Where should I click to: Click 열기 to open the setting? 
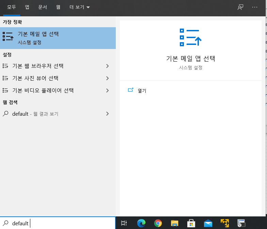click(142, 91)
